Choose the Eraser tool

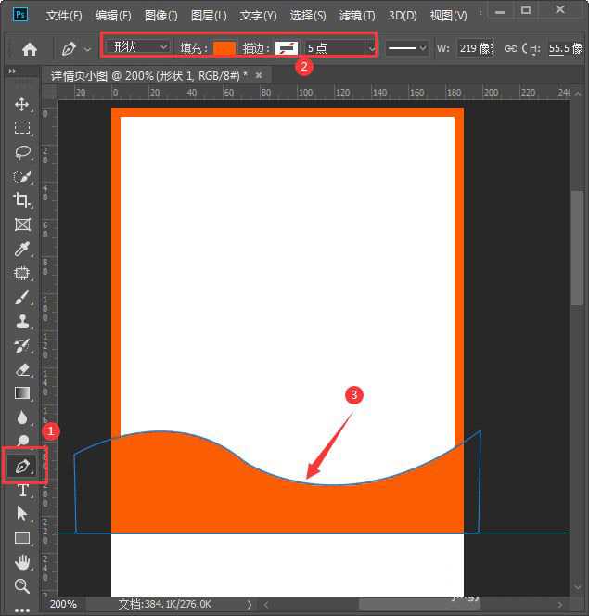[x=22, y=369]
